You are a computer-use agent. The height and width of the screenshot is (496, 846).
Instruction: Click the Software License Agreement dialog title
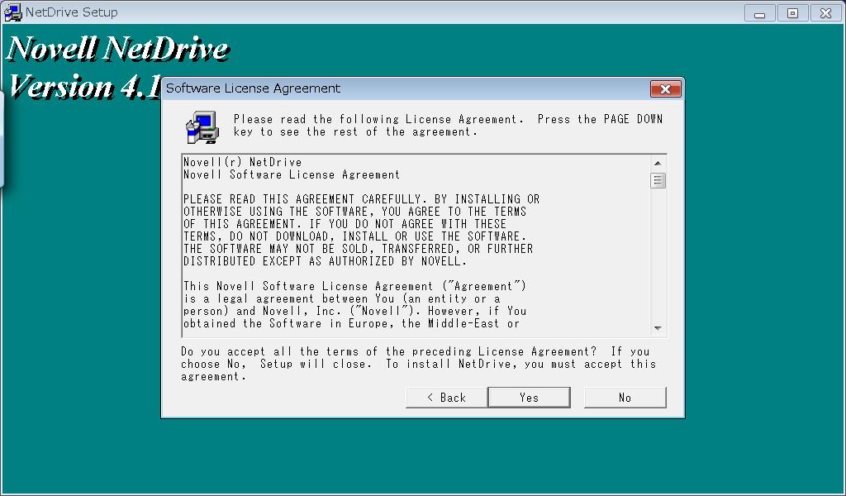(x=253, y=88)
